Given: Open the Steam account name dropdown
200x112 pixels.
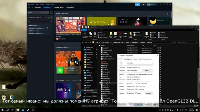Looking at the screenshot, I should tap(152, 5).
